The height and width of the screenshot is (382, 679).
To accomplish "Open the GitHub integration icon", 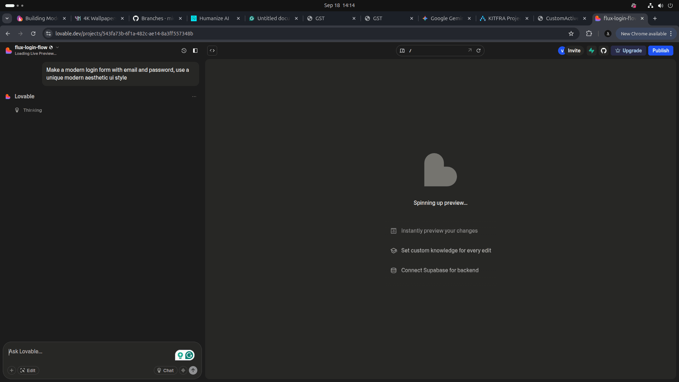I will pos(604,51).
